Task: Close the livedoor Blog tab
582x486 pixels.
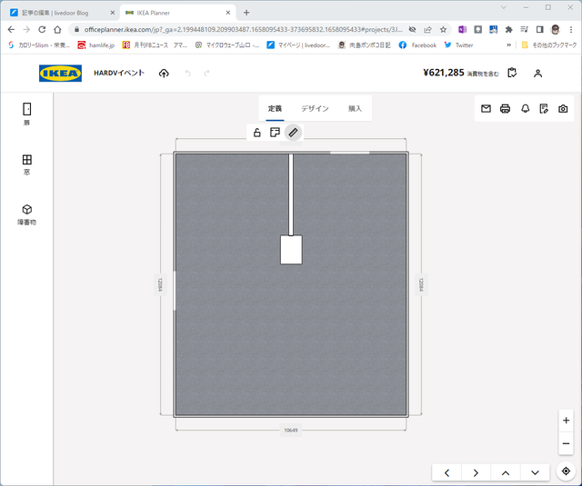Action: tap(113, 13)
